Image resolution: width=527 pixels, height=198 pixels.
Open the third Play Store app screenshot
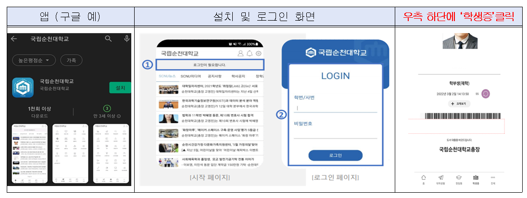pos(111,154)
